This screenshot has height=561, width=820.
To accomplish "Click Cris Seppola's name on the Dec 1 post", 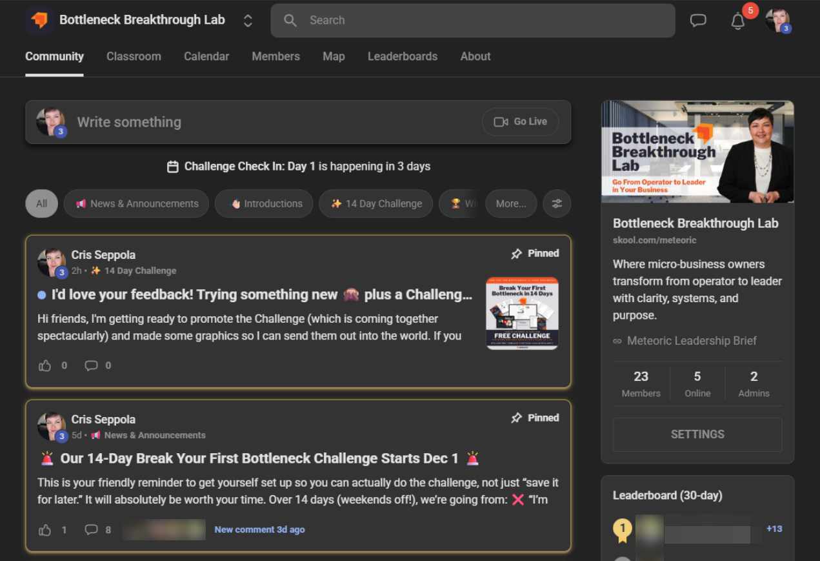I will [x=103, y=420].
